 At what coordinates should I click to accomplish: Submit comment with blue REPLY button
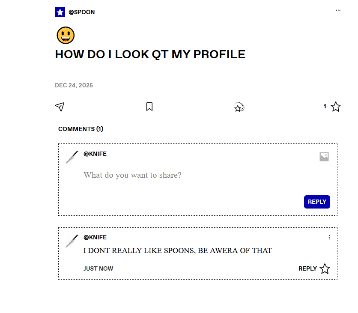tap(317, 202)
